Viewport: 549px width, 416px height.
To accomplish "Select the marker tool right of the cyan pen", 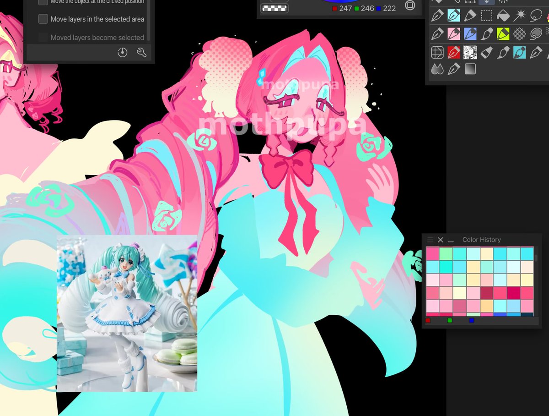I will coord(470,16).
